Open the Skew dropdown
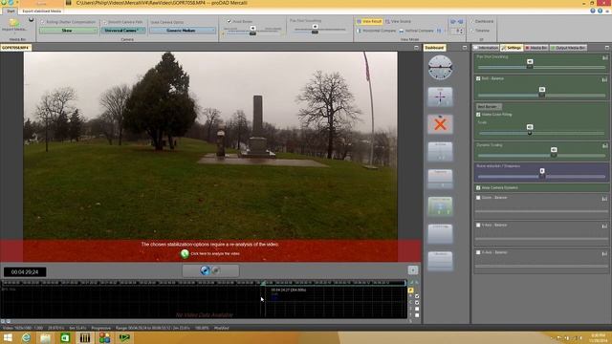Viewport: 612px width, 344px height. point(68,31)
